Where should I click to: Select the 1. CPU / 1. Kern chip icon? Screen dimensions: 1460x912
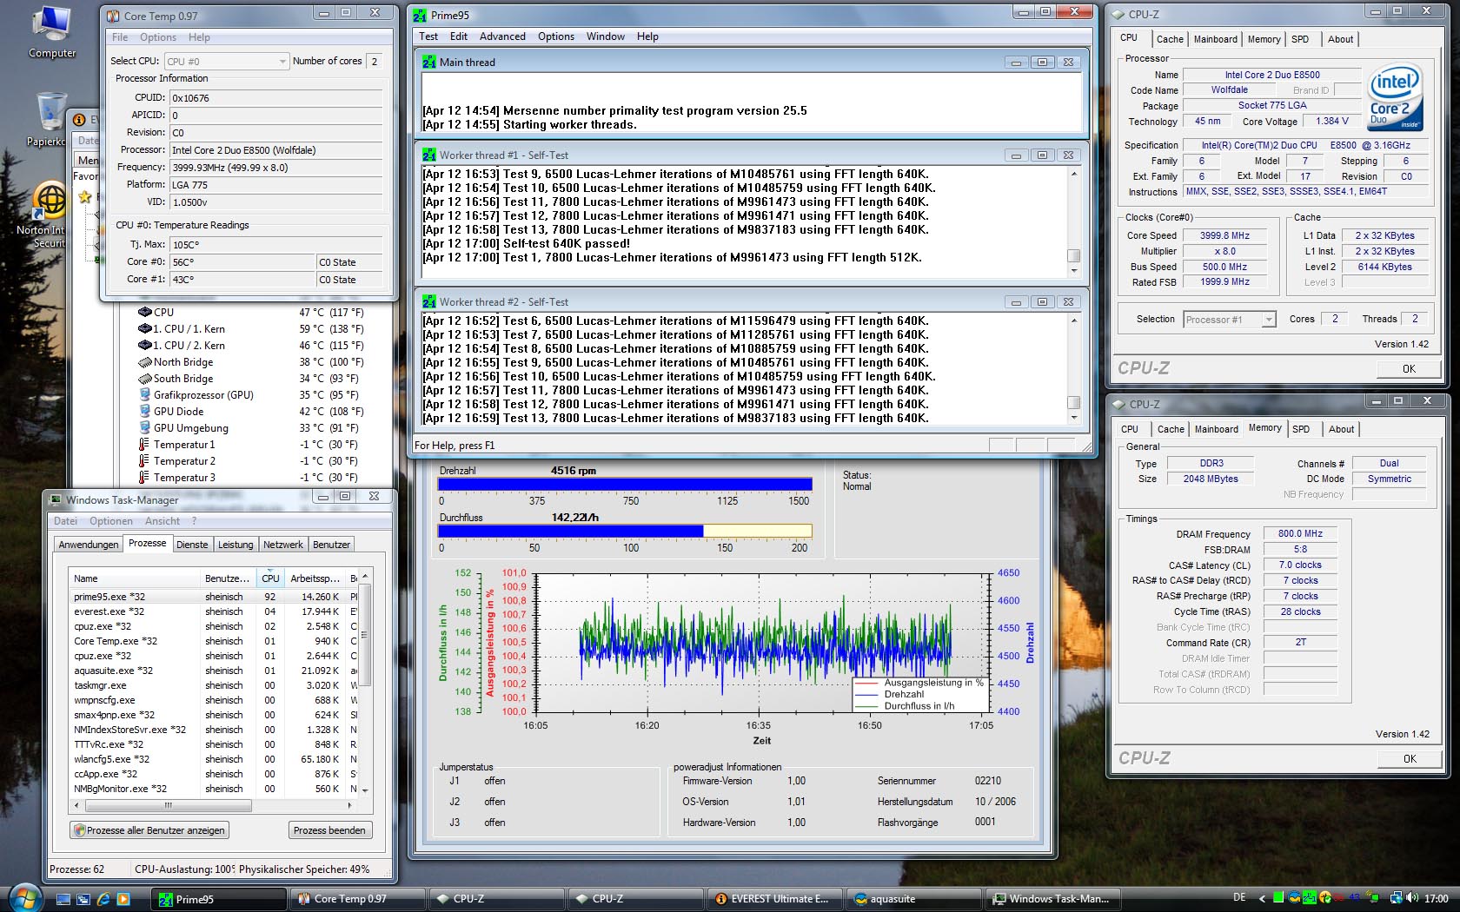pyautogui.click(x=145, y=328)
